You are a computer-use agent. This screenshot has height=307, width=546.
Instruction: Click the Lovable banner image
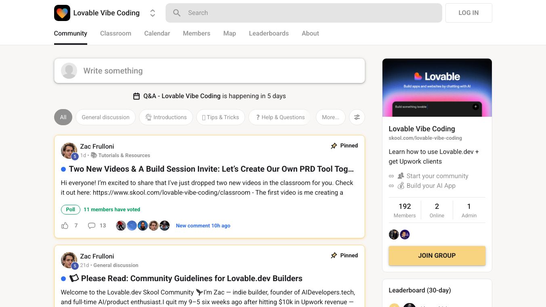click(437, 88)
